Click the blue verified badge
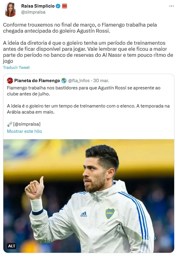Screen dimensions: 179x257 [58, 6]
